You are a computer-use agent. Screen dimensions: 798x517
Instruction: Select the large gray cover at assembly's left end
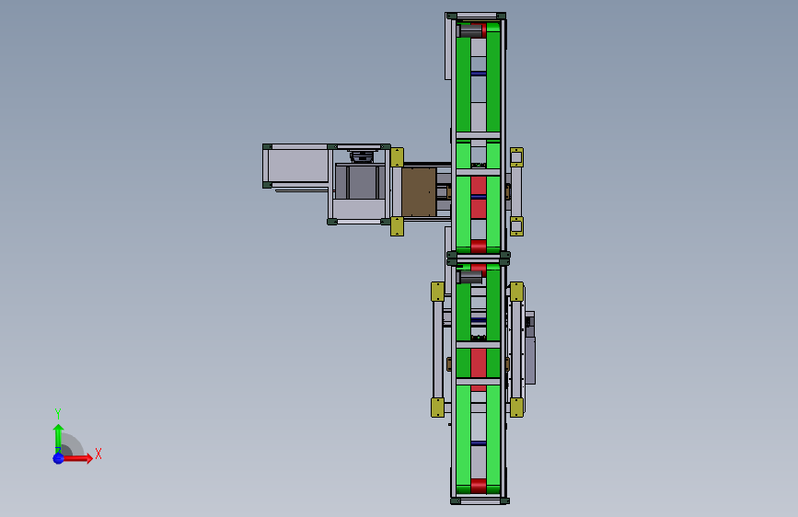[297, 166]
